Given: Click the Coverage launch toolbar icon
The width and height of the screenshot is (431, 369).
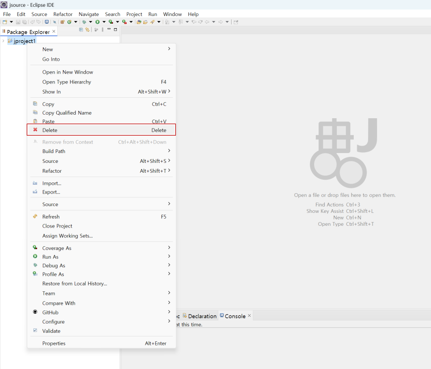Looking at the screenshot, I should pyautogui.click(x=111, y=22).
